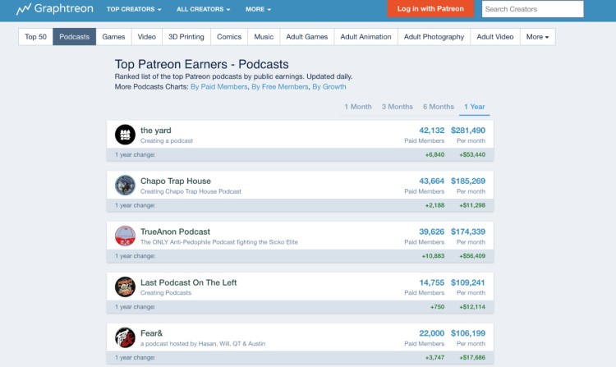Viewport: 616px width, 367px height.
Task: Switch to the Games category tab
Action: tap(113, 37)
